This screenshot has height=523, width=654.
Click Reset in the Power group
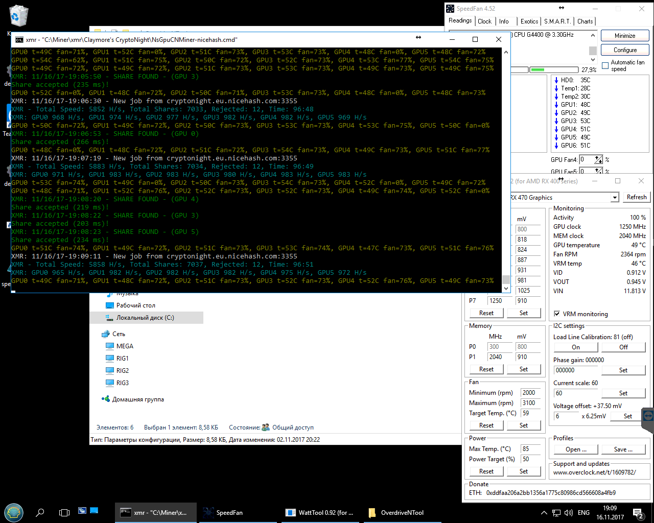[486, 471]
